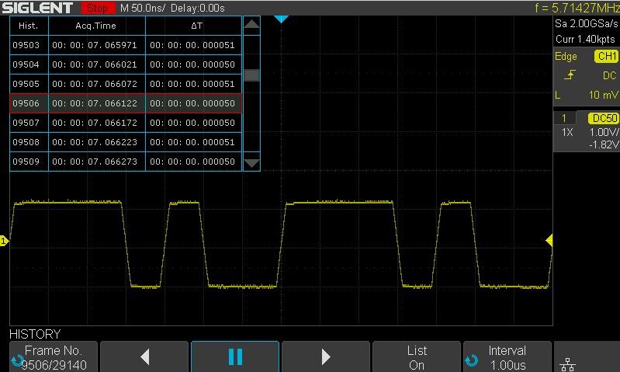Click the DC50 channel coupling label
This screenshot has width=620, height=372.
click(603, 118)
